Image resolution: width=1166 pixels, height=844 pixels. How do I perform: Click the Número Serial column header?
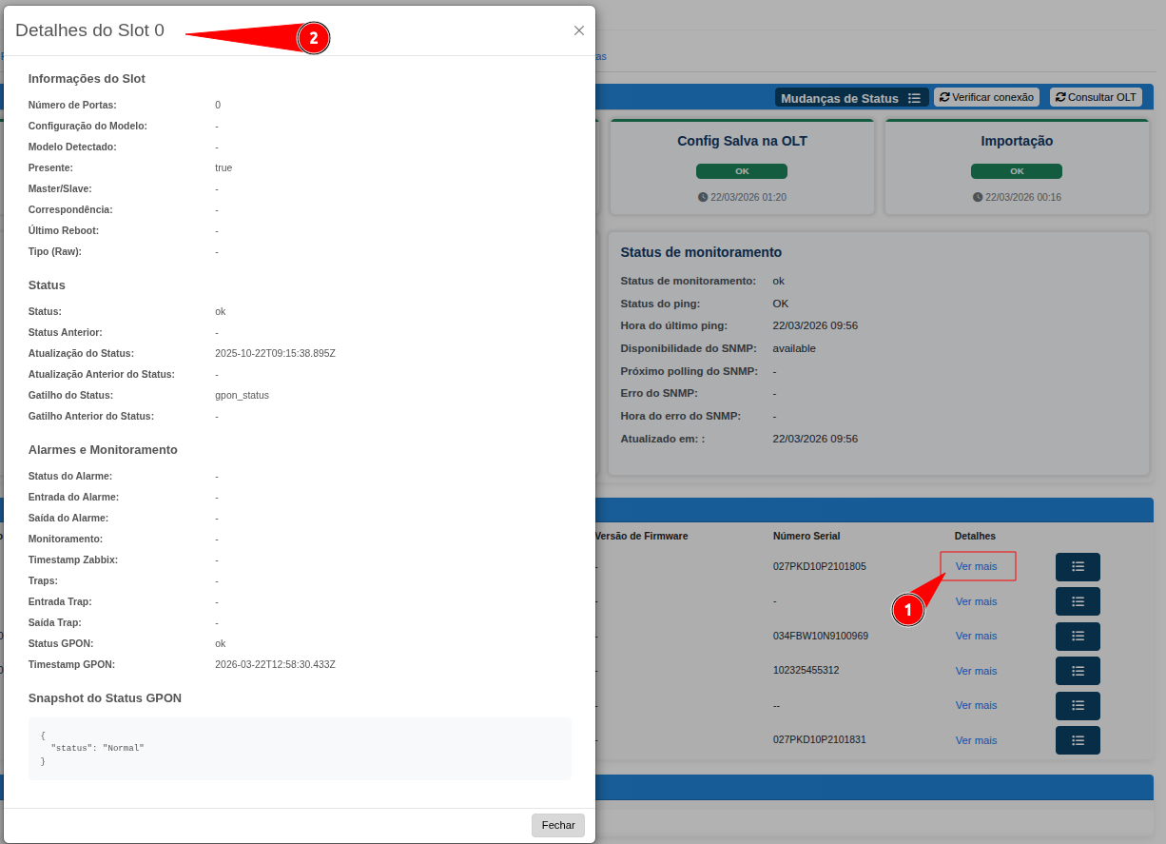click(806, 536)
